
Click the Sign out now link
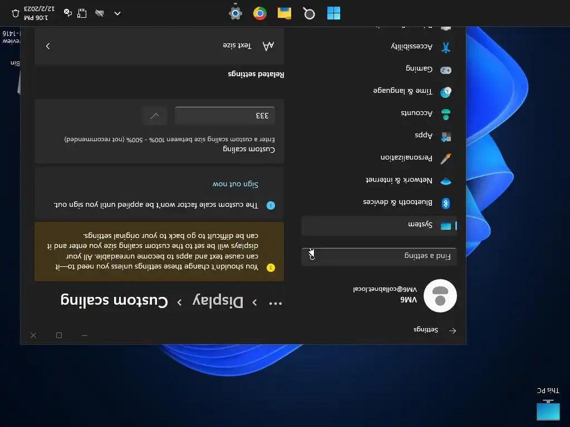pos(235,184)
